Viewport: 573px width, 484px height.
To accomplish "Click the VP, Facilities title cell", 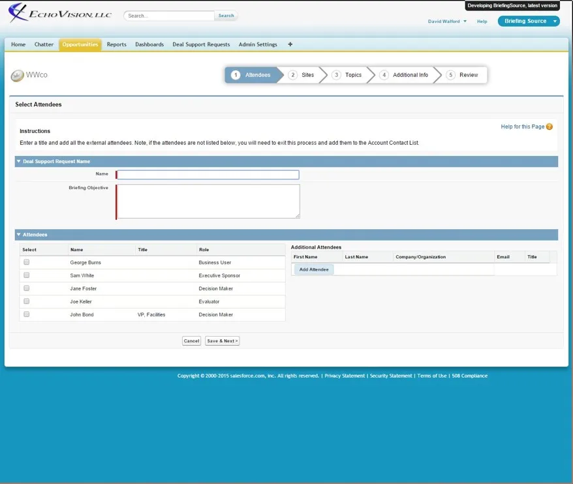I will coord(151,314).
